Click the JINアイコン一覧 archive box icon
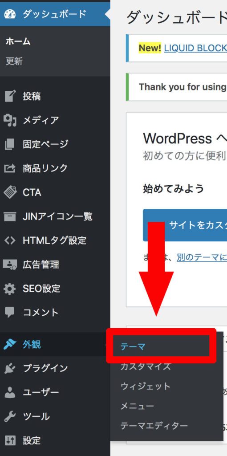Image resolution: width=227 pixels, height=456 pixels. point(10,216)
